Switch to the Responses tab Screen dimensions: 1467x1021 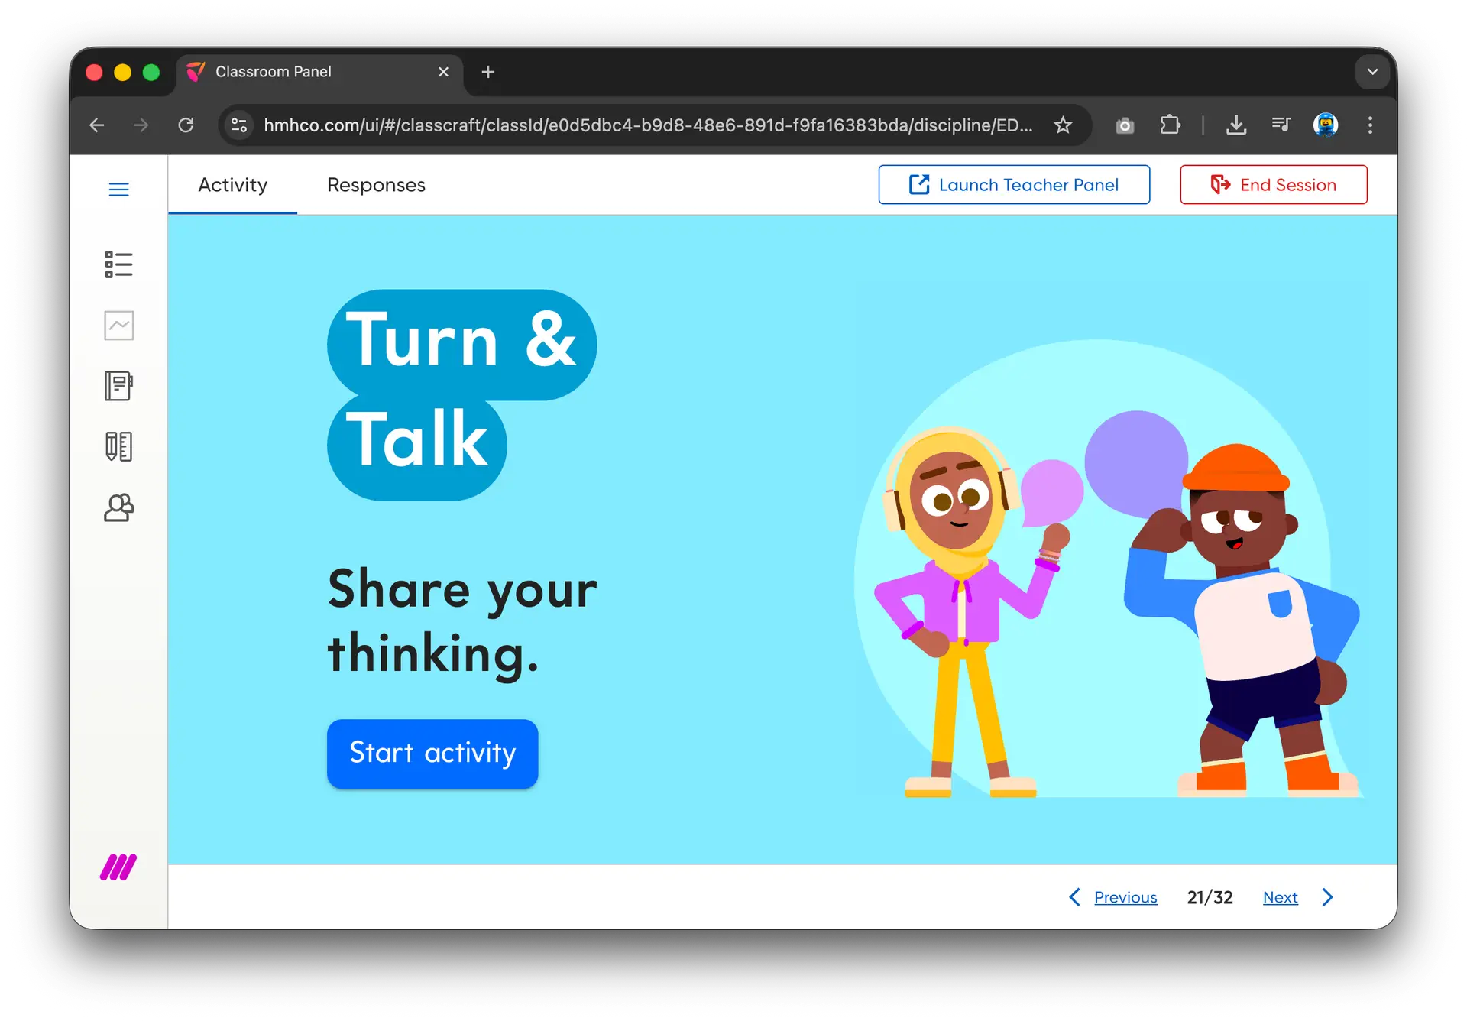(376, 185)
